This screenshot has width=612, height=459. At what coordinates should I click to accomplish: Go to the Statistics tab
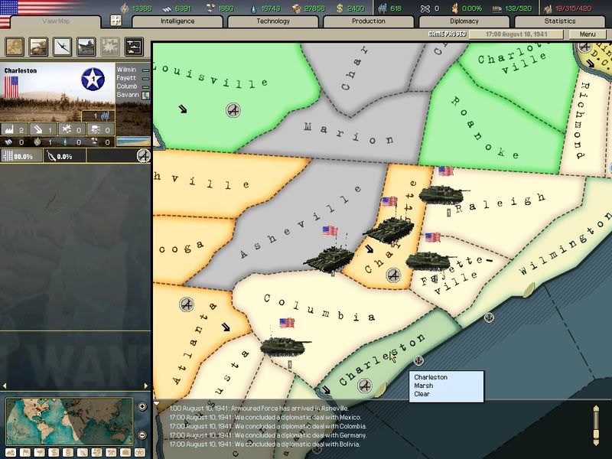[560, 21]
